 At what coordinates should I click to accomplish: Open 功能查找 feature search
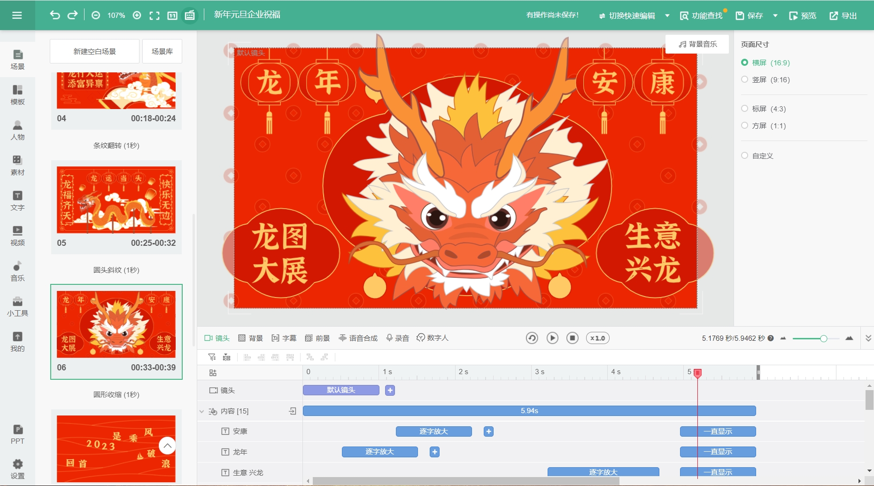pyautogui.click(x=701, y=16)
